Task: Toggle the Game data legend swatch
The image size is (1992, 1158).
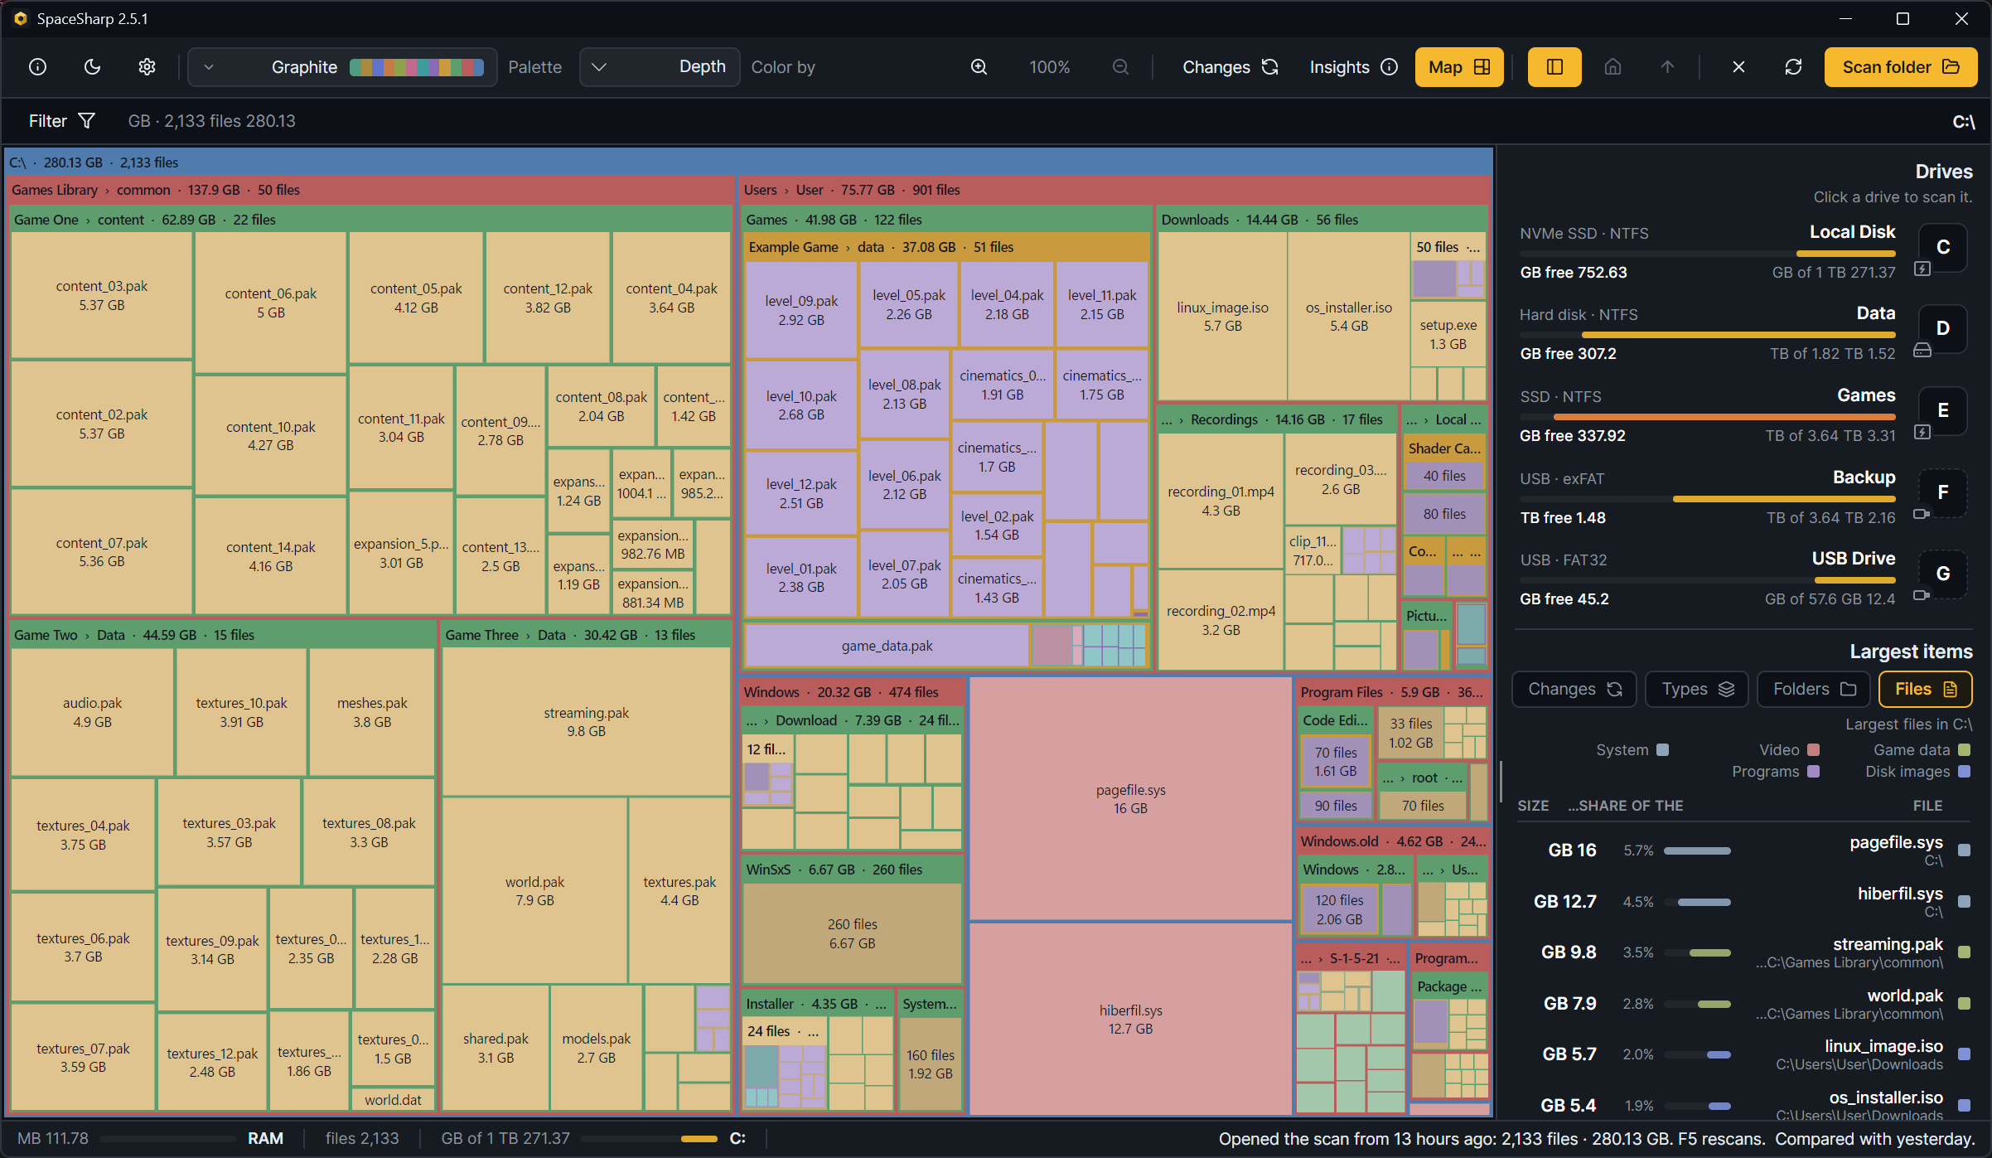Action: point(1964,750)
